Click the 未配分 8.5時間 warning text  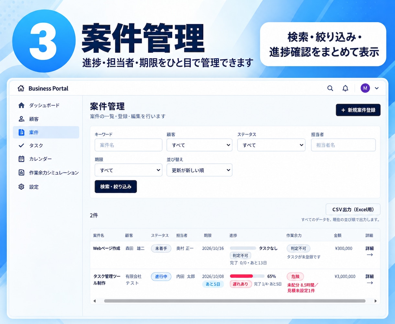point(303,285)
